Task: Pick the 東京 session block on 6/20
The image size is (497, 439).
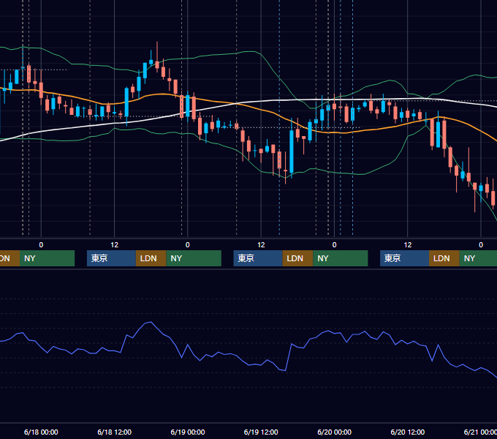Action: (404, 258)
